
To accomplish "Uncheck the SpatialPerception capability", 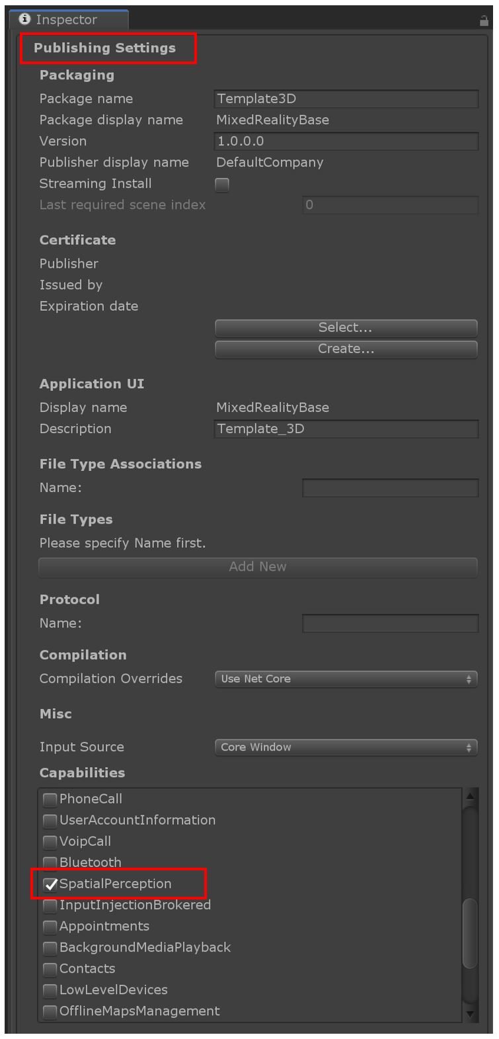I will coord(50,884).
